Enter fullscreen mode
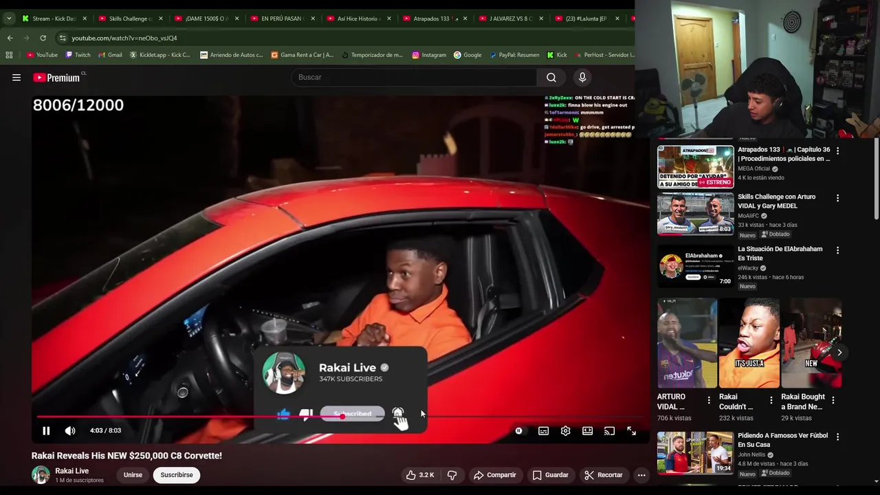The width and height of the screenshot is (880, 495). tap(631, 431)
